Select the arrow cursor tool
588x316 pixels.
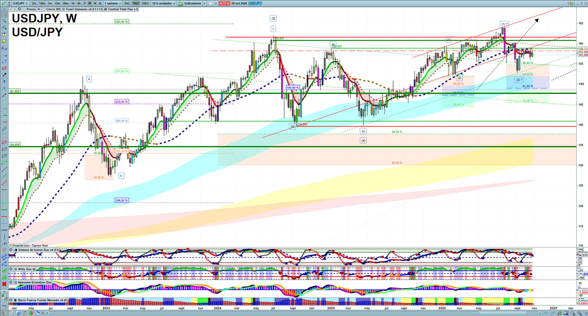coord(4,14)
